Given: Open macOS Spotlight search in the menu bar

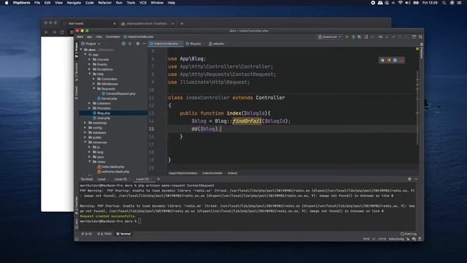Looking at the screenshot, I should tap(444, 3).
